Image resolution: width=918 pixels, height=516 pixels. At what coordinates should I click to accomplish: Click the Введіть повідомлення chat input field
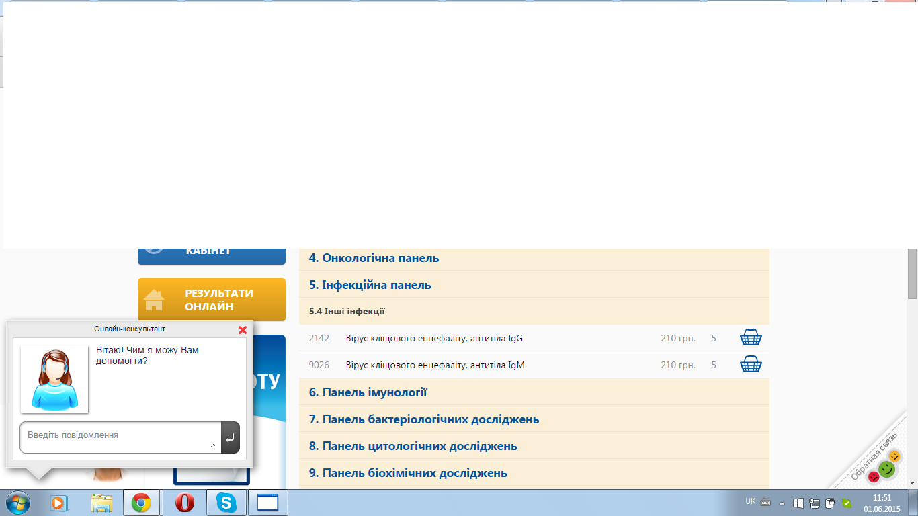click(x=120, y=436)
